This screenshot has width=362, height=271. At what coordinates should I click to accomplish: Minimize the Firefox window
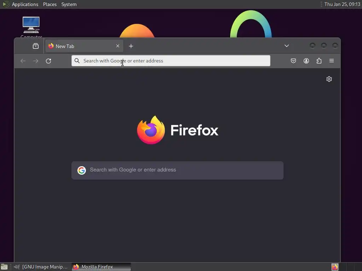pyautogui.click(x=313, y=46)
